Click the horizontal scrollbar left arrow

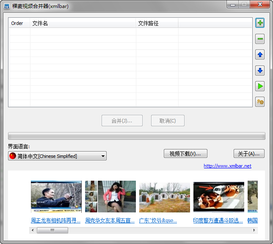33,230
